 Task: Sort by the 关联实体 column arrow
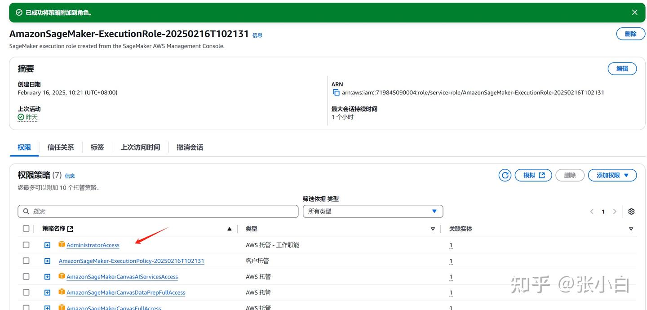[631, 229]
